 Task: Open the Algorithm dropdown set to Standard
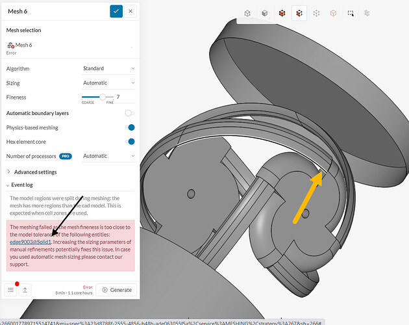point(108,68)
